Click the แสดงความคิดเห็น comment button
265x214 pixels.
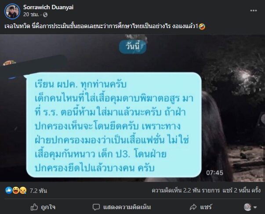122,207
